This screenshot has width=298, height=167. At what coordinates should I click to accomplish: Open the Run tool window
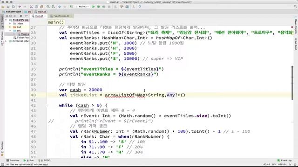(28, 161)
